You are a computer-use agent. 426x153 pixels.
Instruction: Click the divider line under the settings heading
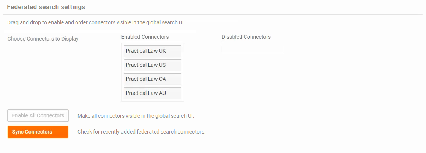pyautogui.click(x=213, y=14)
